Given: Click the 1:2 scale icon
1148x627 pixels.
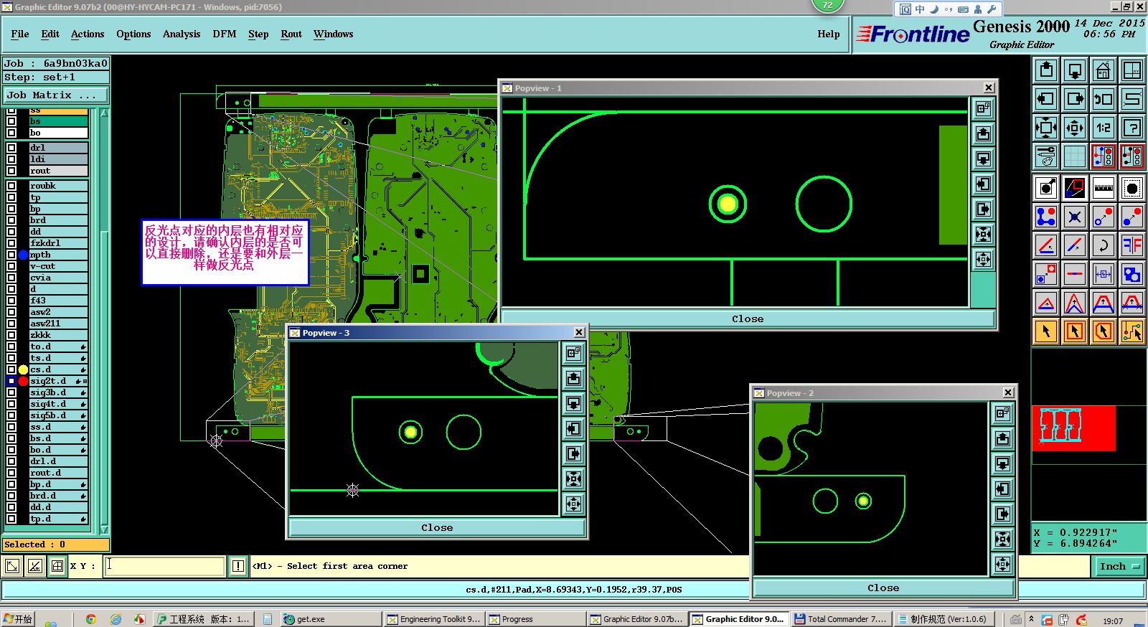Looking at the screenshot, I should coord(1104,128).
